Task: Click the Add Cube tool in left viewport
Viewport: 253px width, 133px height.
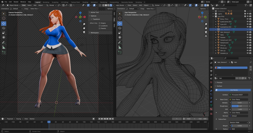Action: pyautogui.click(x=4, y=53)
